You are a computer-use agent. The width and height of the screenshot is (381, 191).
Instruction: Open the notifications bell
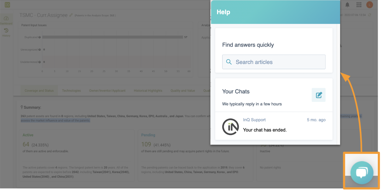tap(347, 5)
